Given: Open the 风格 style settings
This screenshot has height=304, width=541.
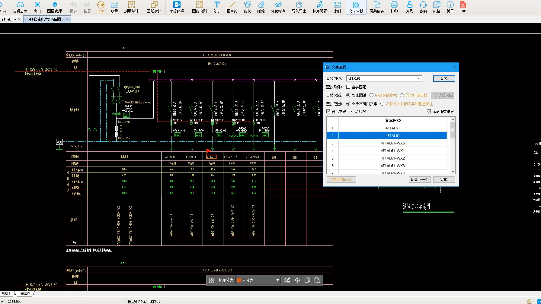Looking at the screenshot, I should [437, 7].
